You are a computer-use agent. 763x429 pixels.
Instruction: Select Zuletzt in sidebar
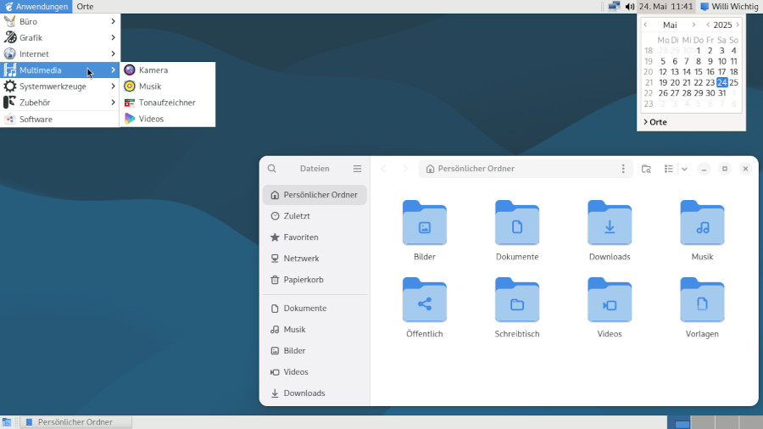coord(315,216)
